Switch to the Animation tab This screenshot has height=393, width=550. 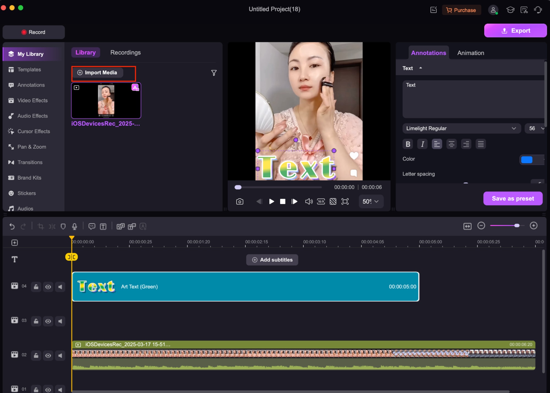point(470,53)
